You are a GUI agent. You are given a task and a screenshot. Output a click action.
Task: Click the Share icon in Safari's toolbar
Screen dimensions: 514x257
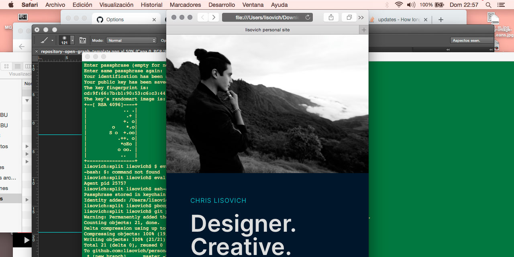pyautogui.click(x=331, y=17)
